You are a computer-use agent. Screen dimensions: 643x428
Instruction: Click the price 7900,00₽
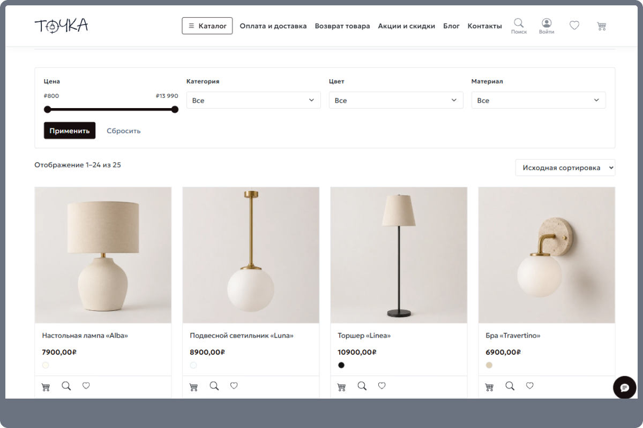pos(59,352)
